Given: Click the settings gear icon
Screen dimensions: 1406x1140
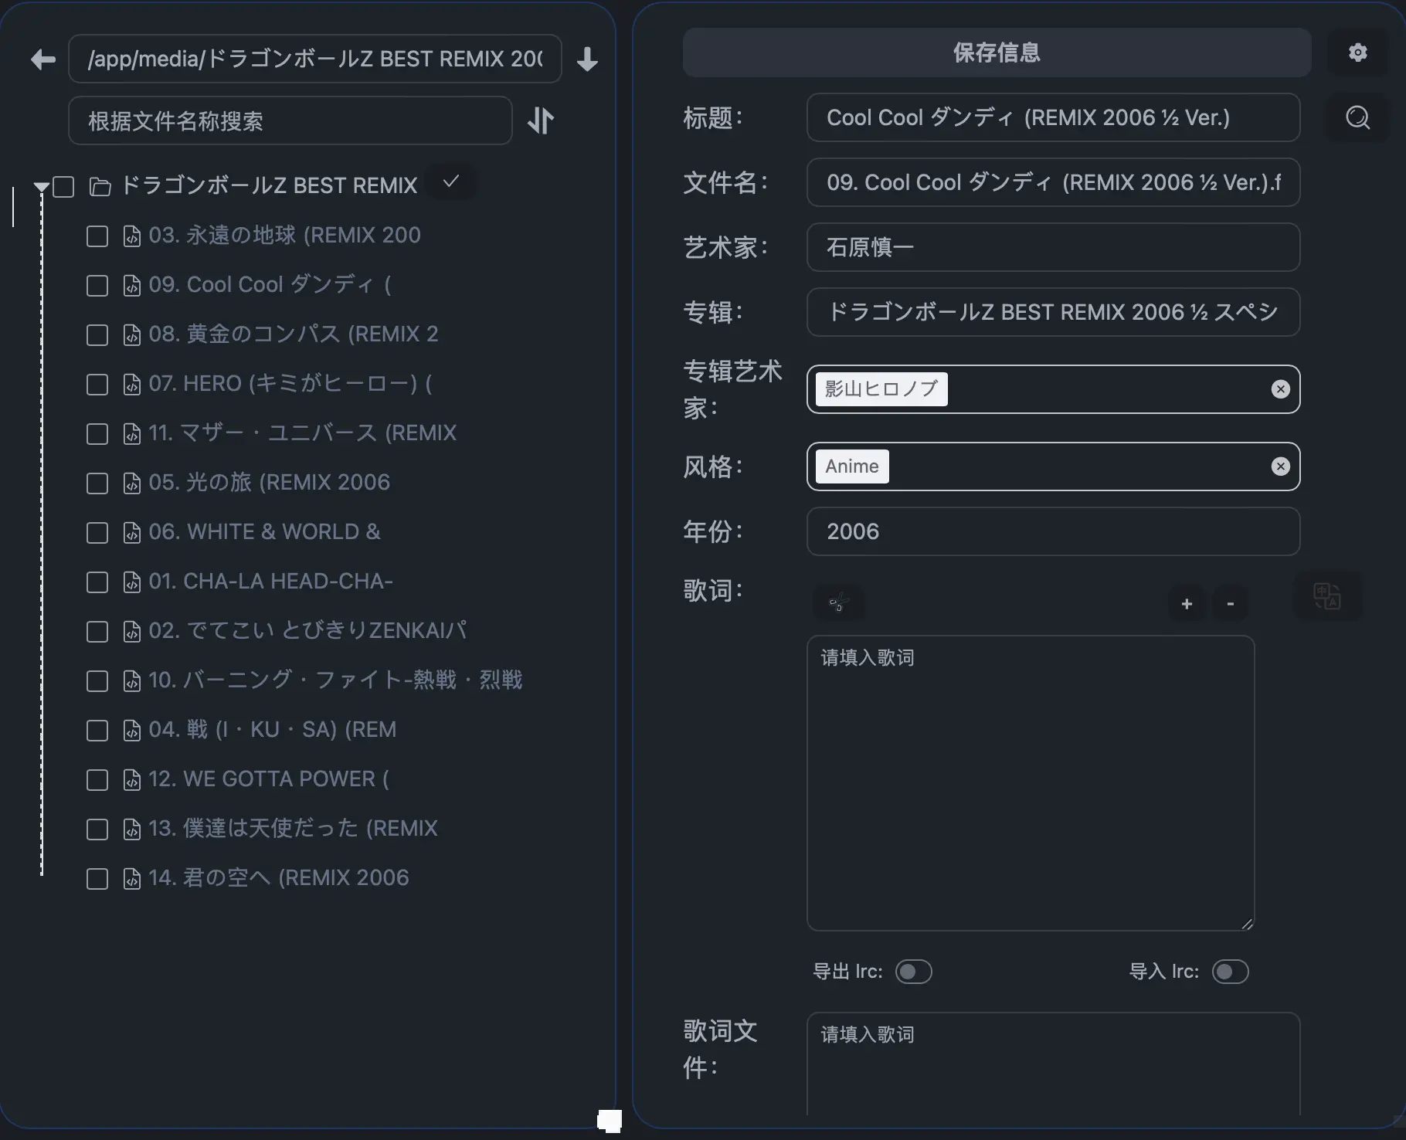Looking at the screenshot, I should pyautogui.click(x=1357, y=53).
